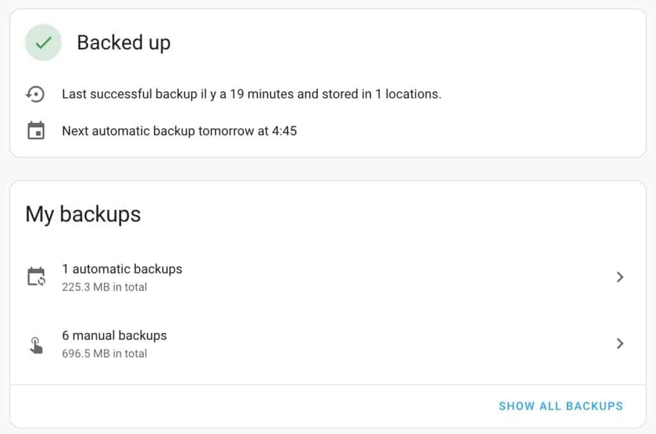Image resolution: width=656 pixels, height=434 pixels.
Task: Expand manual backups using its chevron arrow
Action: point(619,343)
